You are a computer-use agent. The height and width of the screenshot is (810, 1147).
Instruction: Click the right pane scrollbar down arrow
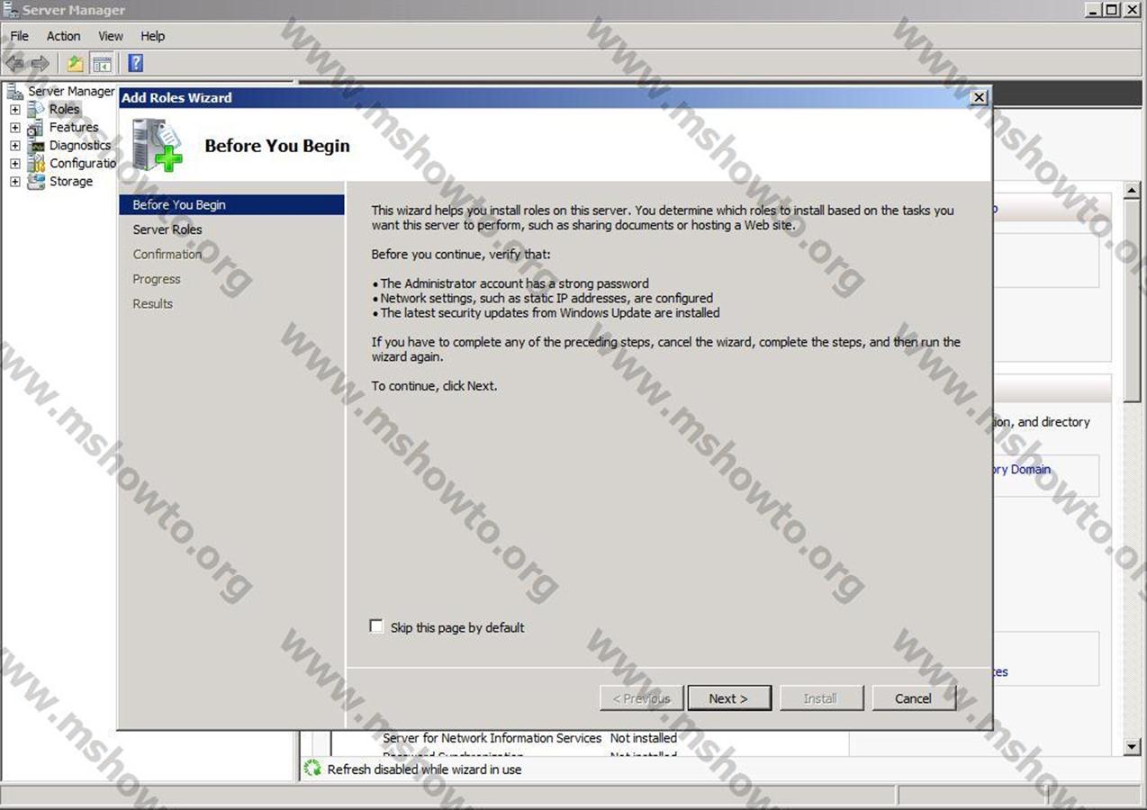[1133, 747]
